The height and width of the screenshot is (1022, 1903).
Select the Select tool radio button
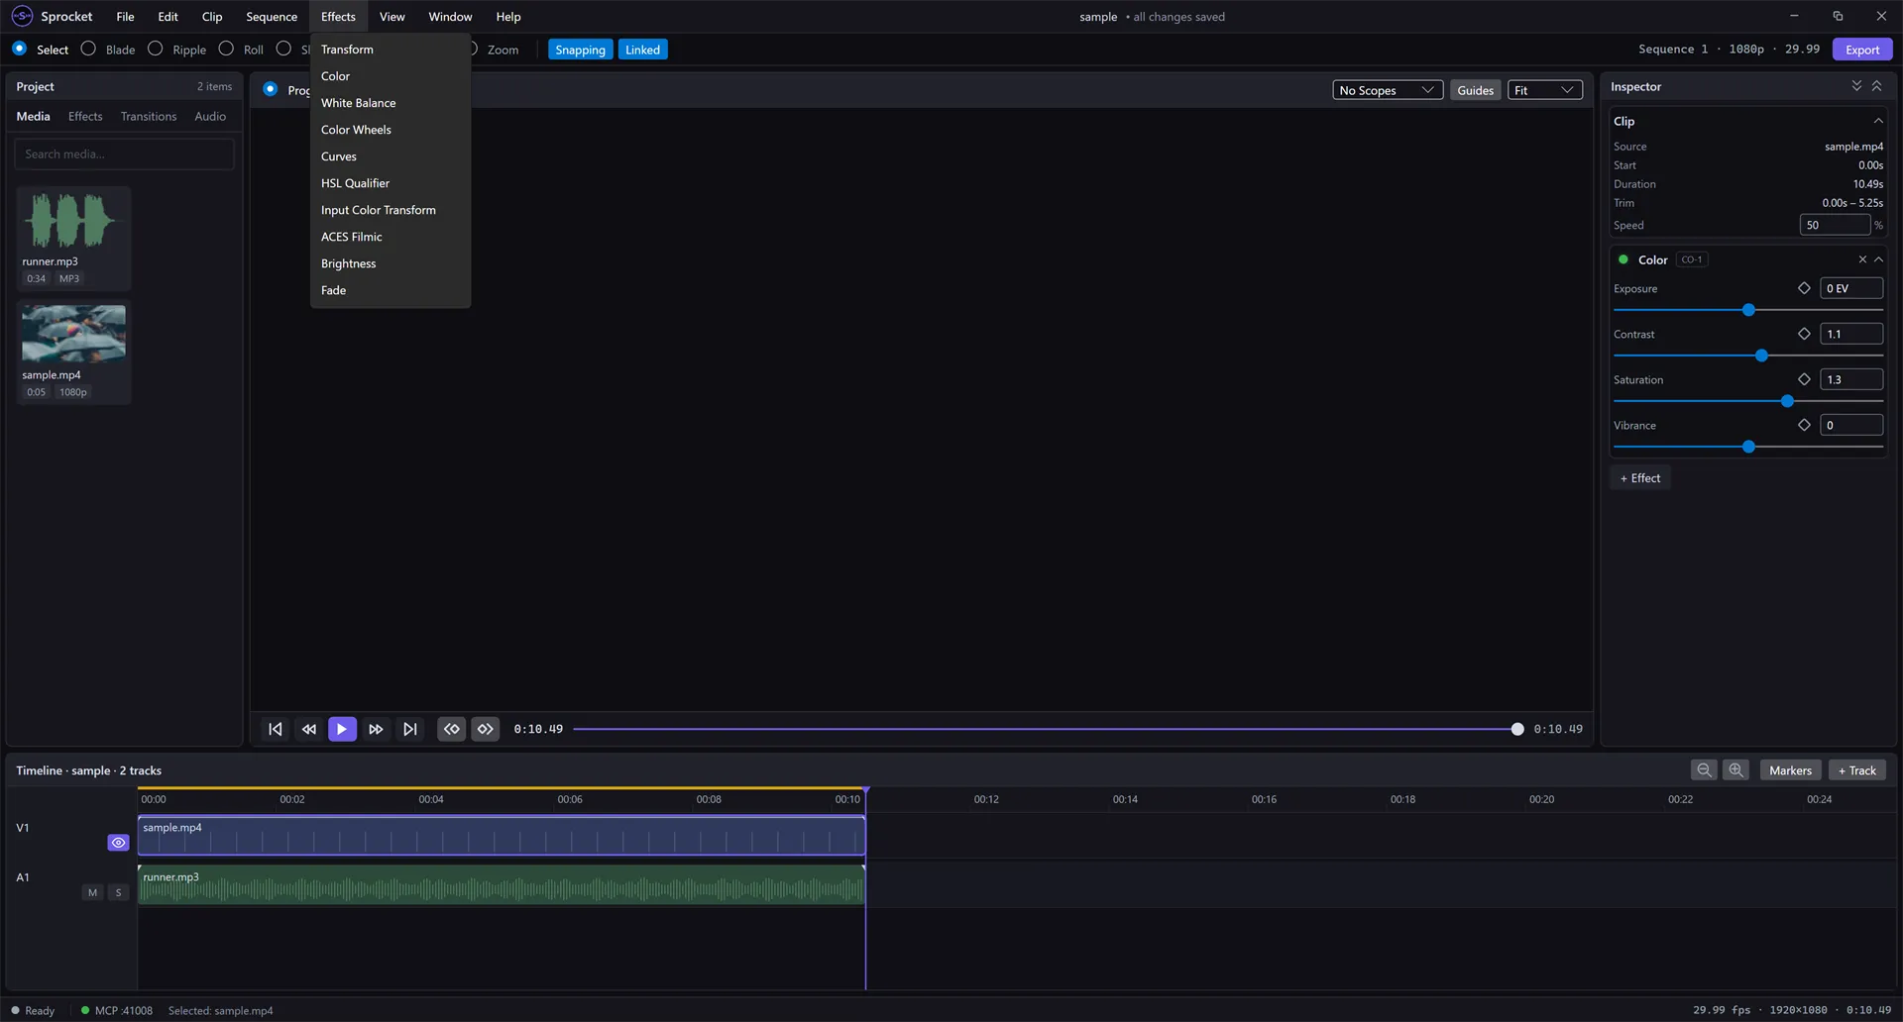20,49
